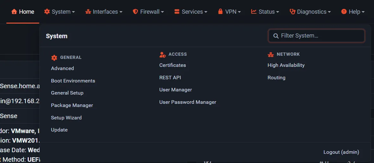
Task: Click the Status chart icon
Action: tap(254, 11)
